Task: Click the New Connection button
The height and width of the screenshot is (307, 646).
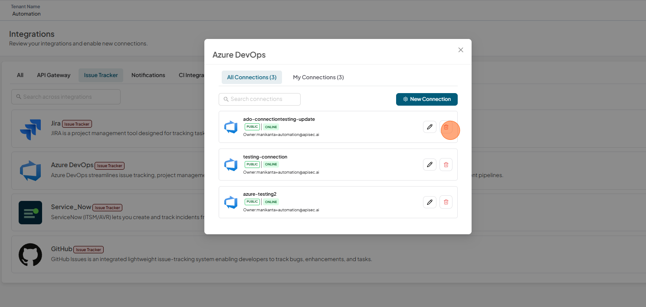Action: (427, 99)
